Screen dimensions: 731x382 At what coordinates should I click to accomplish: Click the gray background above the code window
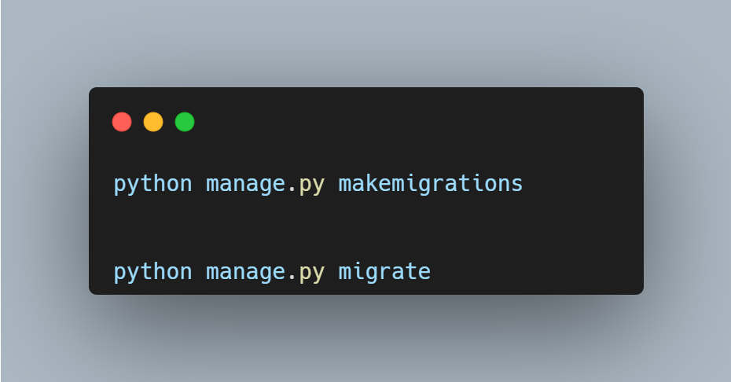click(x=365, y=43)
